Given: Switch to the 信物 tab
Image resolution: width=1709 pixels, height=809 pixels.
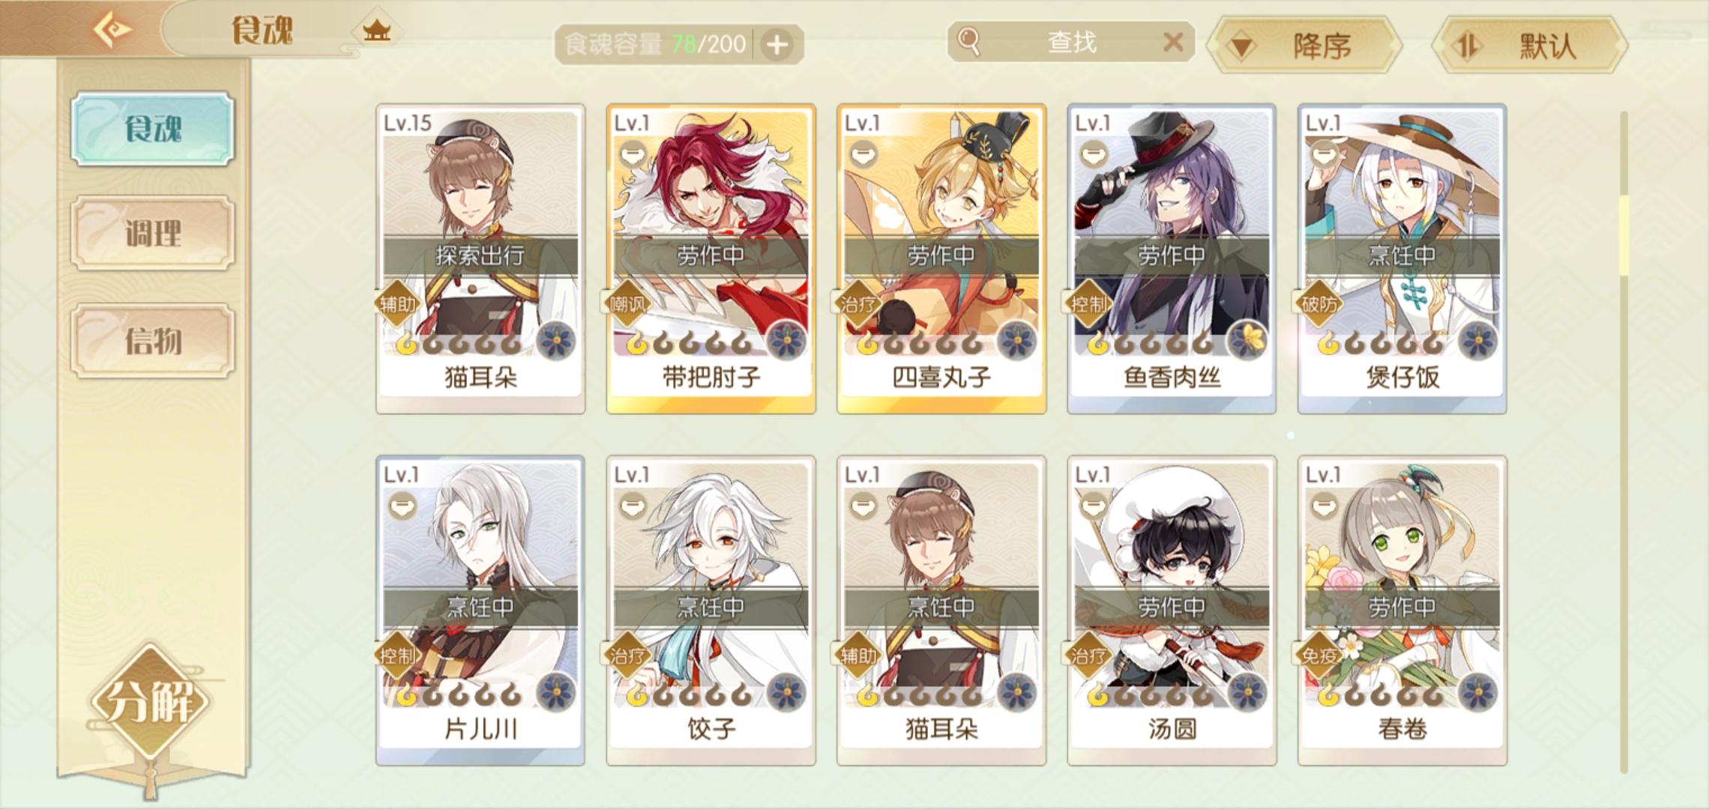Looking at the screenshot, I should click(153, 341).
